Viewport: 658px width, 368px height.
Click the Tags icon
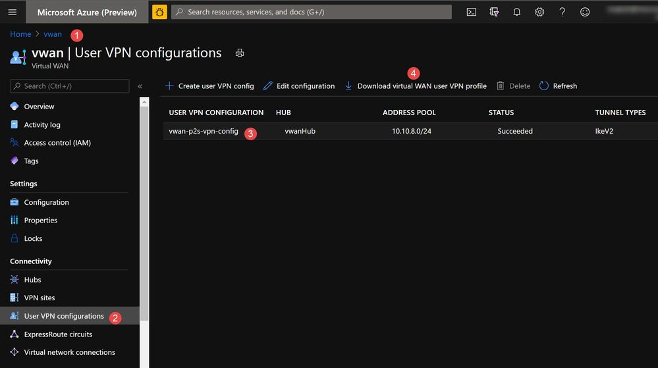[x=14, y=161]
